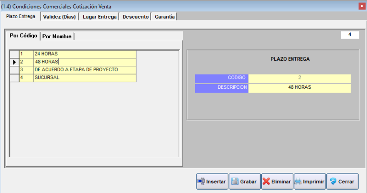Select DE ACUERDO A ETAPA DE PROYECTO row
The image size is (367, 193).
point(85,69)
